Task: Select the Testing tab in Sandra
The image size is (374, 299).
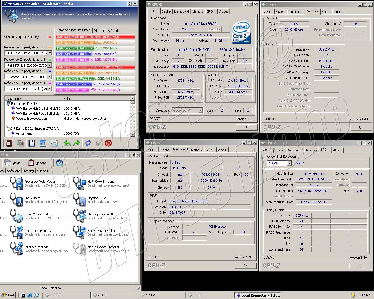Action: click(x=28, y=171)
